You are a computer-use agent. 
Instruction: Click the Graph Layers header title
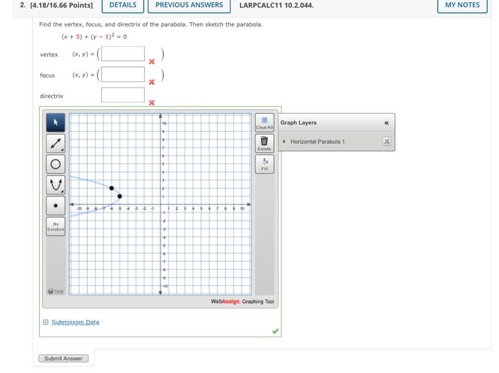(298, 122)
